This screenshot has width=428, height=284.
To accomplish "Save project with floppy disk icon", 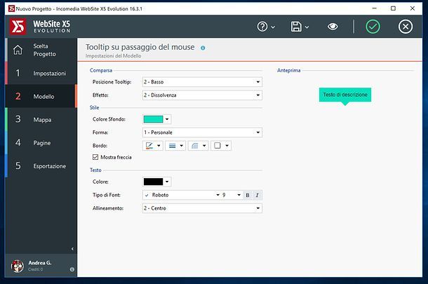I will point(296,27).
